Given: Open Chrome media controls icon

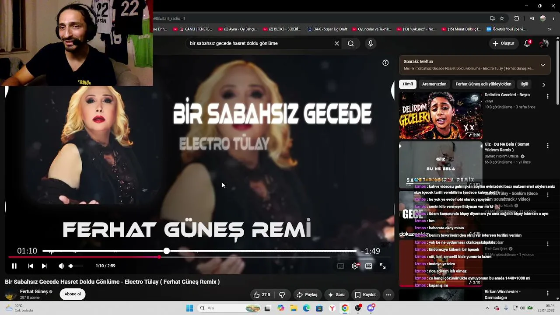Looking at the screenshot, I should pyautogui.click(x=532, y=18).
